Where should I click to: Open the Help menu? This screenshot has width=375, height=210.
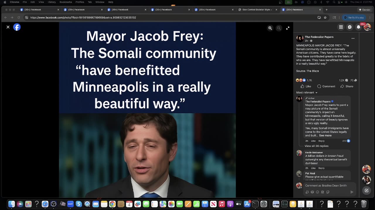coord(110,2)
